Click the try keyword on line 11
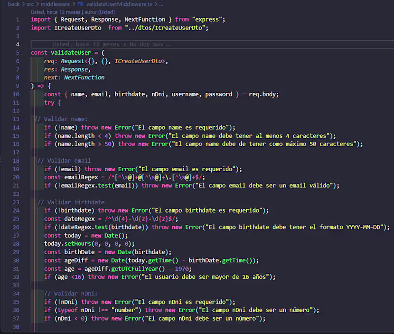 coord(49,103)
